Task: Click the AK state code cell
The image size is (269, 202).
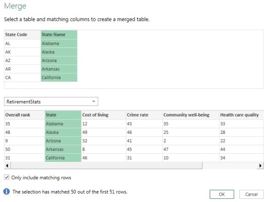Action: click(x=22, y=52)
